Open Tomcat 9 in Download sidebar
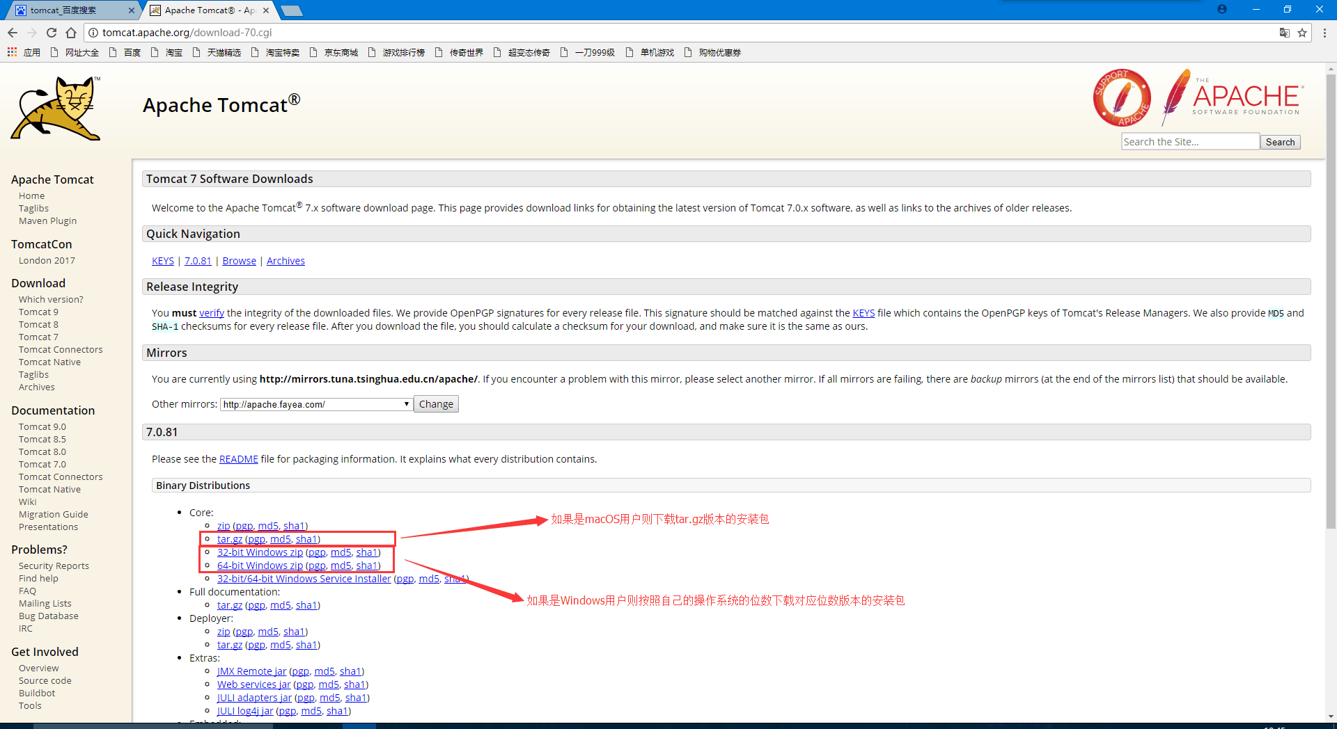 pos(38,312)
